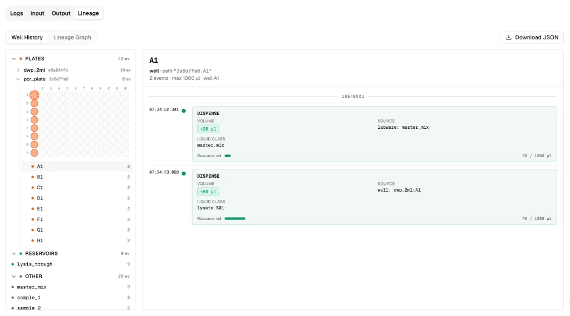Viewport: 570px width, 316px height.
Task: Click the 18E48501 run divider label
Action: point(352,97)
